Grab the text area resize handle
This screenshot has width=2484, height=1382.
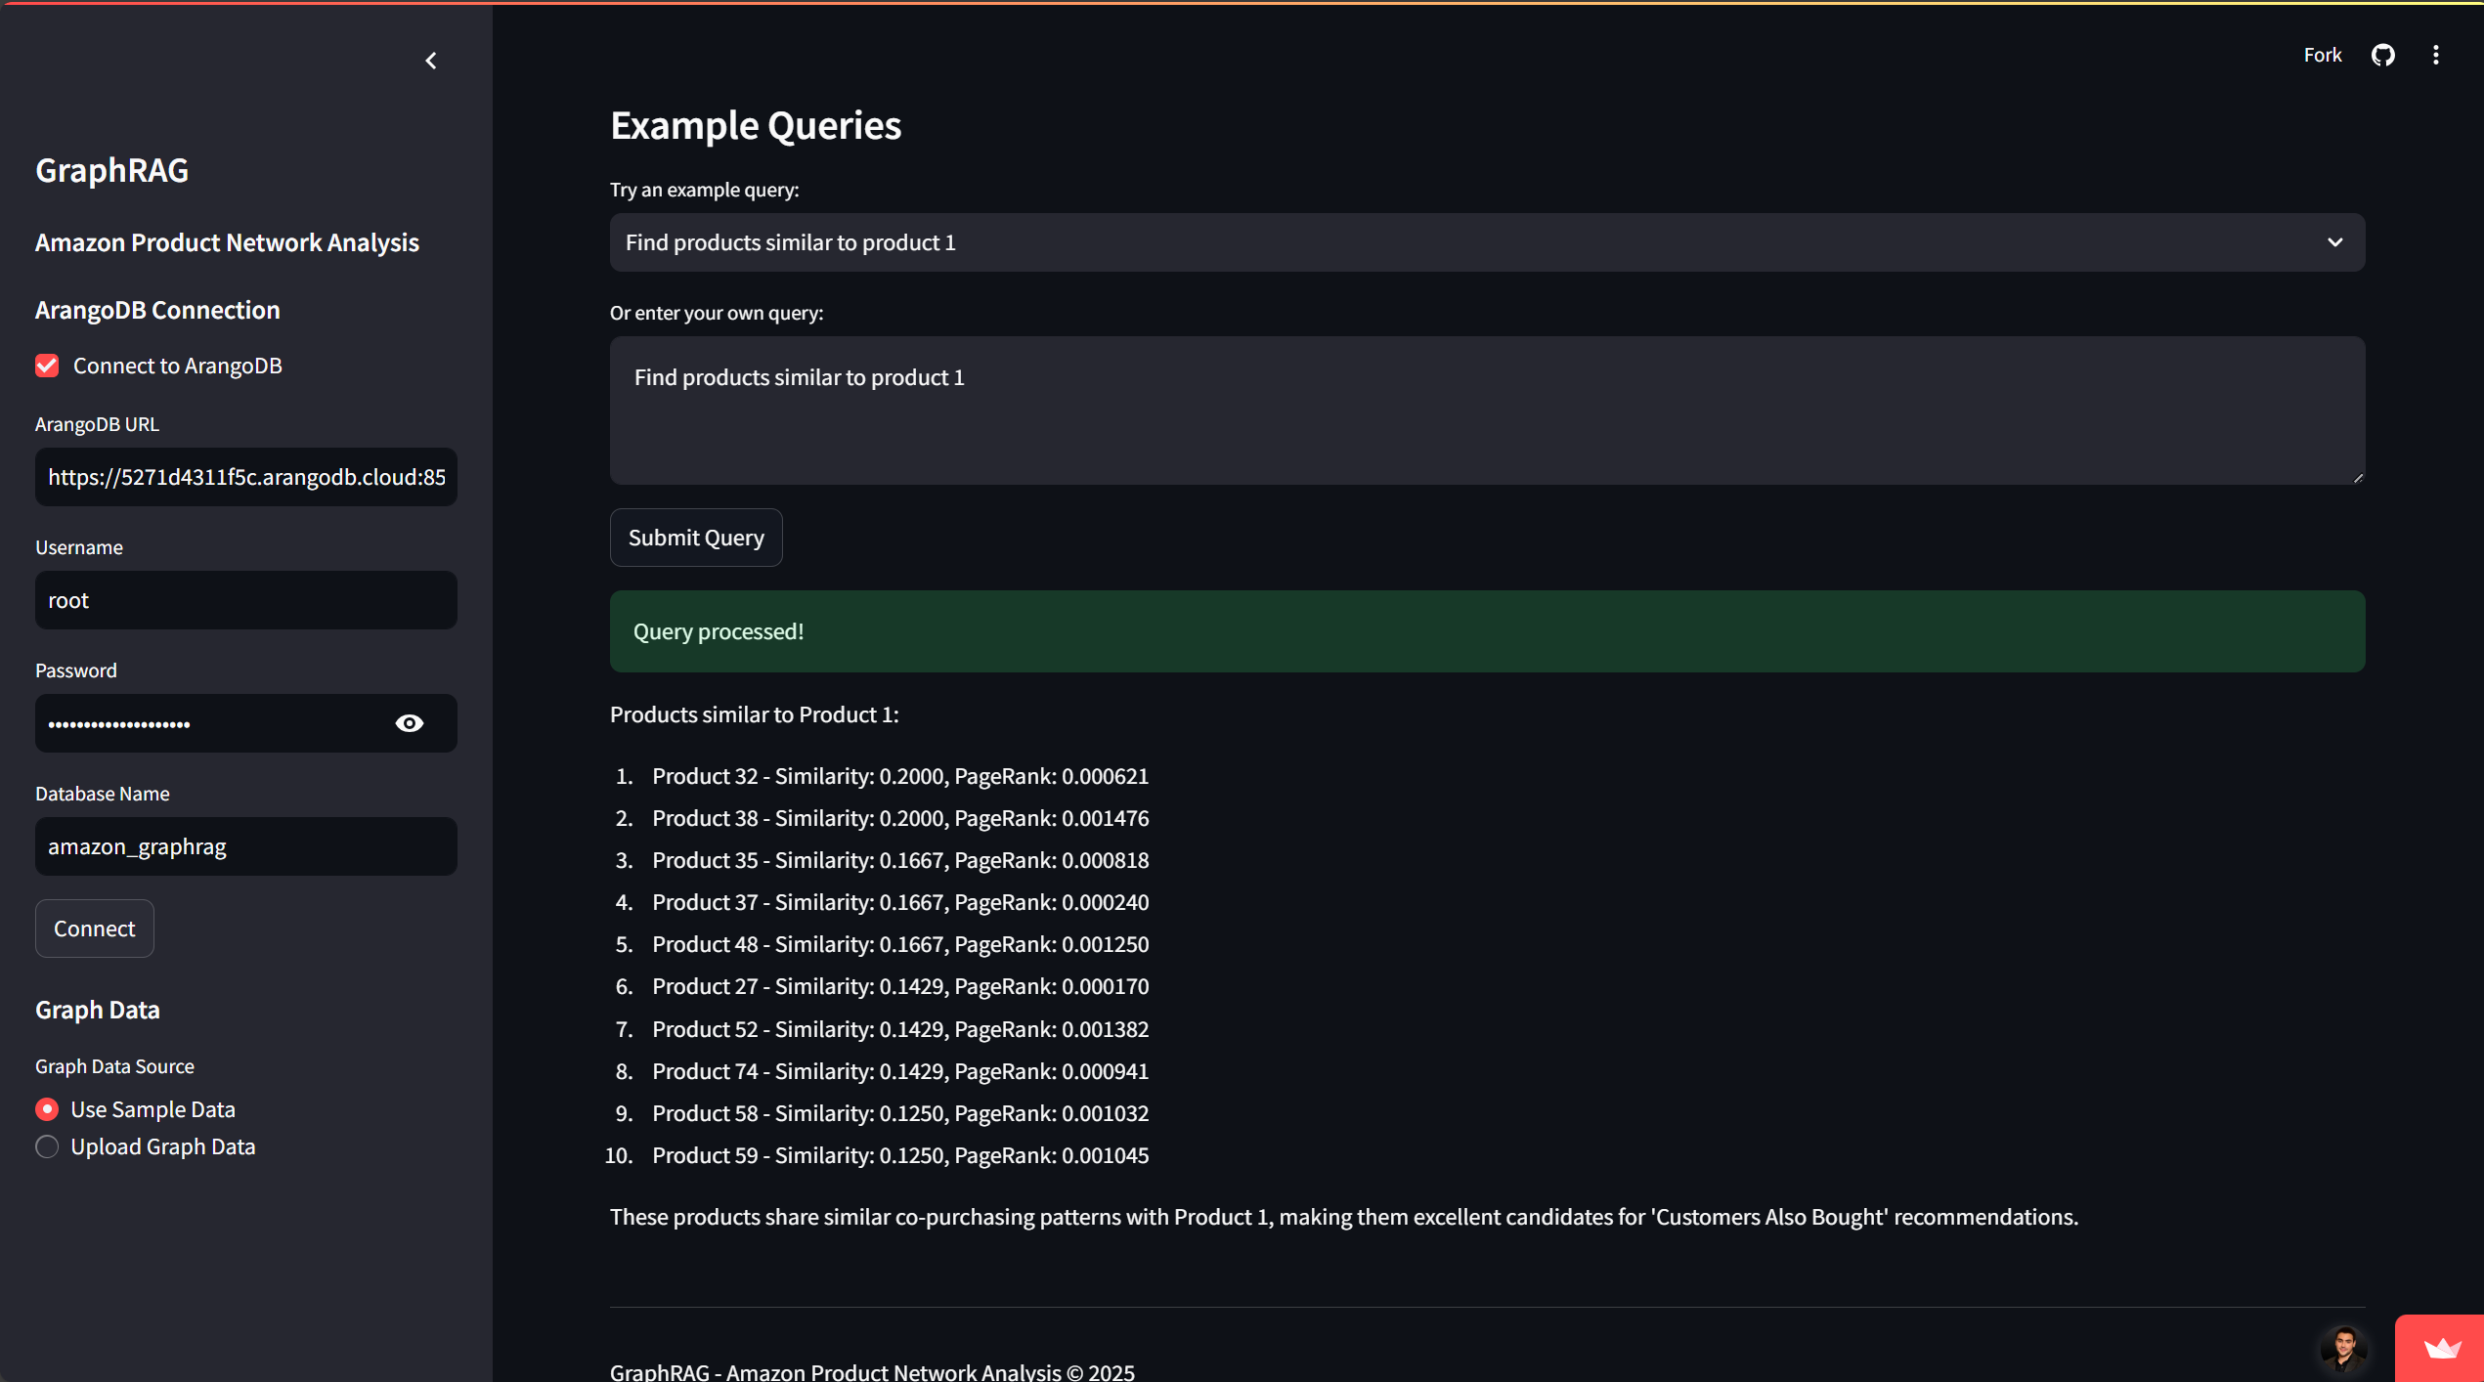click(2358, 478)
